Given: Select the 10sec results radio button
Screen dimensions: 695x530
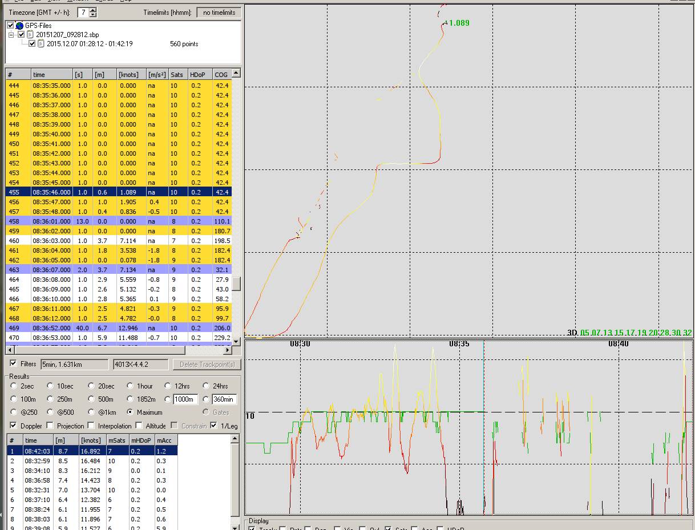Looking at the screenshot, I should pyautogui.click(x=51, y=386).
